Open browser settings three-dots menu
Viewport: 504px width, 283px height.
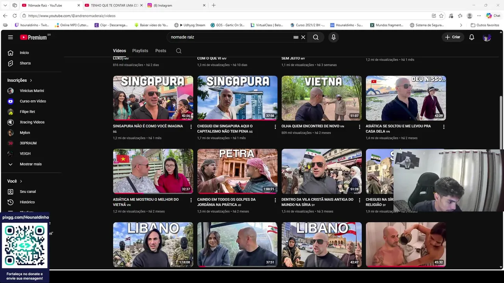[x=479, y=16]
